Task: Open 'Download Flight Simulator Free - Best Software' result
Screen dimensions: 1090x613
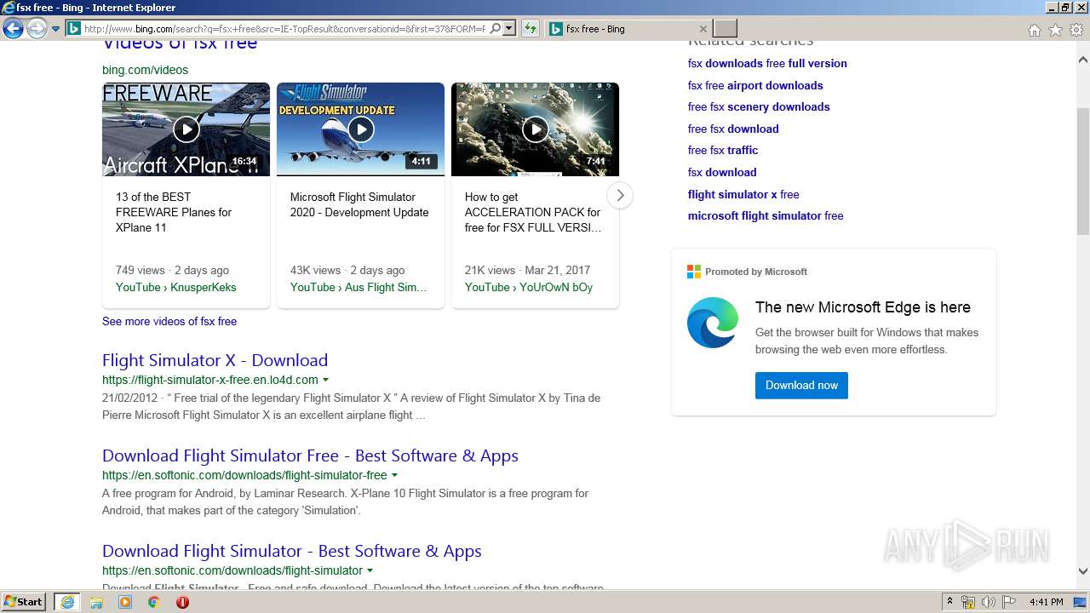Action: 310,455
